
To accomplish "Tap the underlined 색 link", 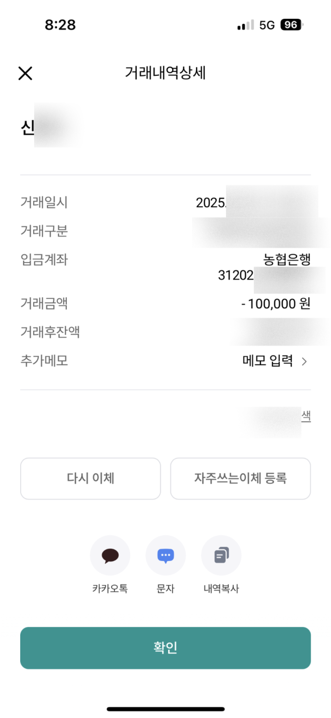I will coord(306,416).
